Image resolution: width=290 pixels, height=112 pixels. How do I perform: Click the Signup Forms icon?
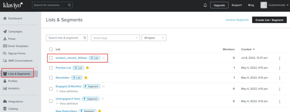click(x=5, y=53)
